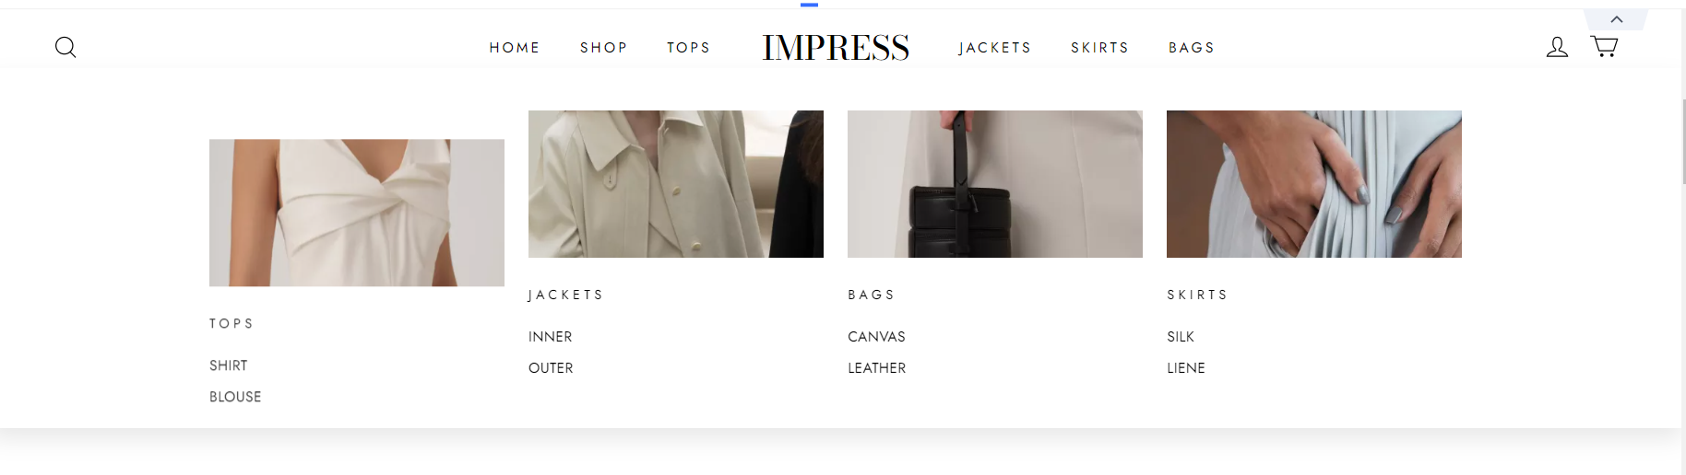The height and width of the screenshot is (475, 1686).
Task: Open the BLOUSE link under Tops
Action: [x=235, y=397]
